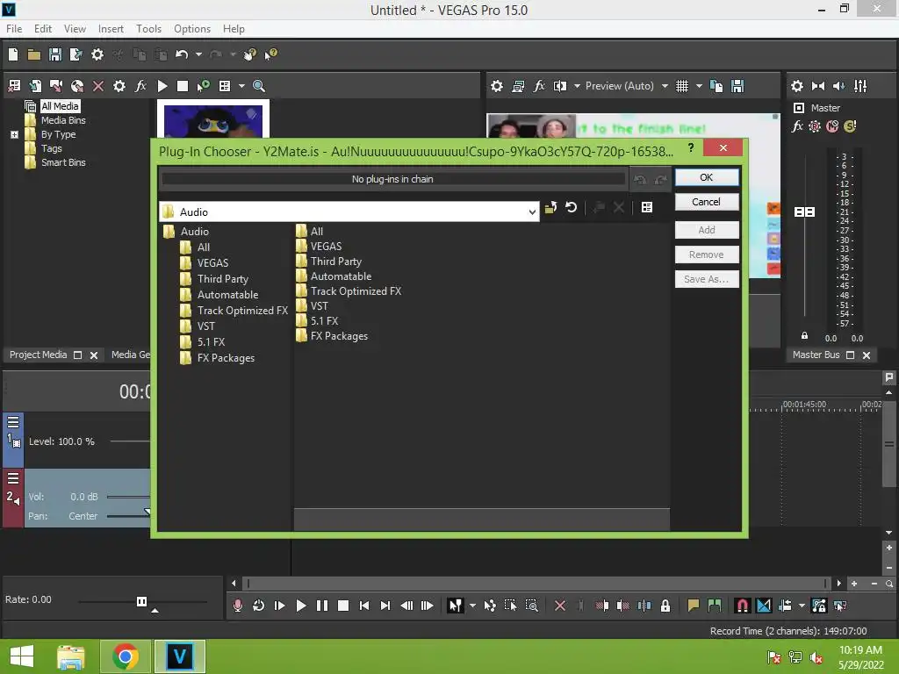Click the Undo arrow icon
Image resolution: width=899 pixels, height=674 pixels.
182,54
